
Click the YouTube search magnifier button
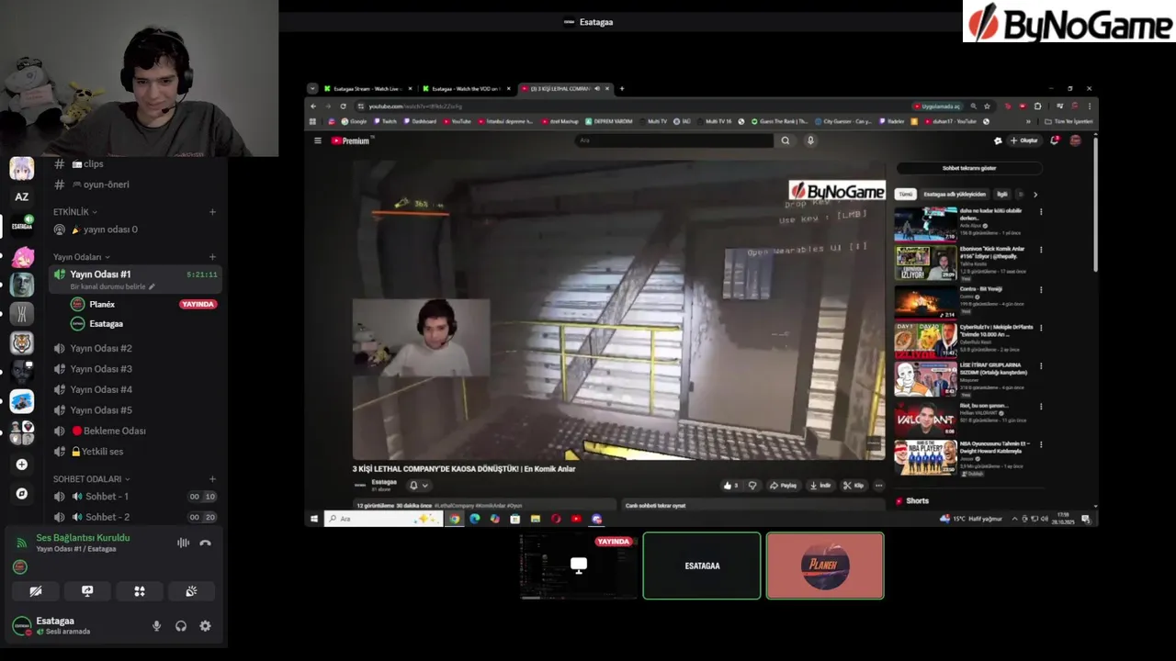click(x=785, y=140)
